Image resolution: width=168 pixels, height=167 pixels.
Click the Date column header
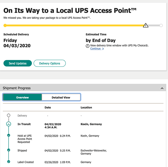(x=48, y=108)
